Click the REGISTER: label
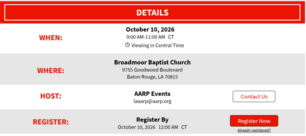Image resolution: width=306 pixels, height=136 pixels. coord(51,122)
